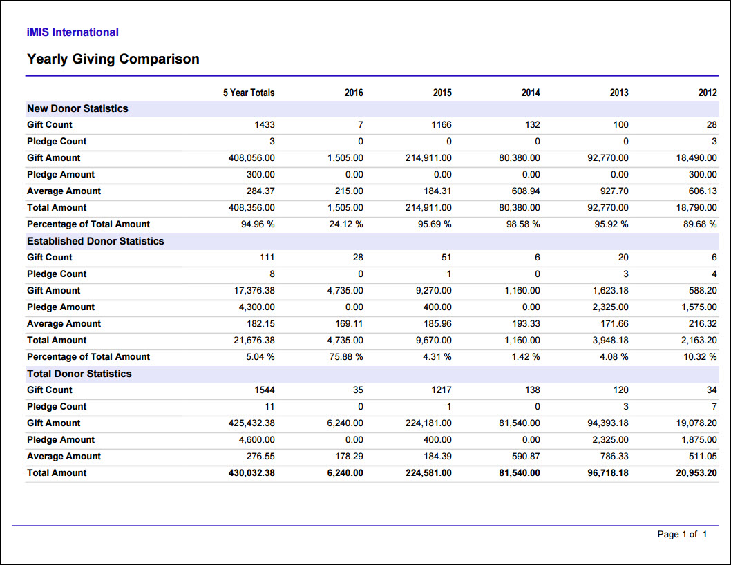Select the 5 Year Totals grand total 430,032.38
Screen dimensions: 731x565
(251, 472)
